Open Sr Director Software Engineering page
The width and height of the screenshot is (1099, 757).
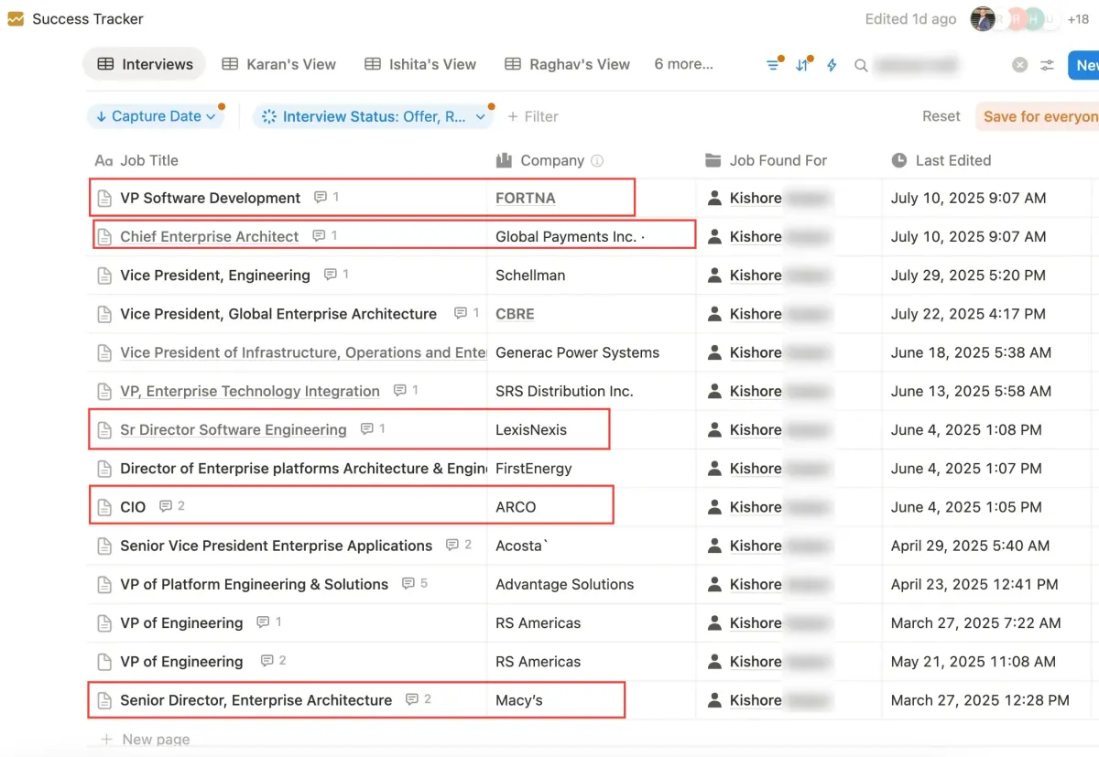tap(233, 429)
